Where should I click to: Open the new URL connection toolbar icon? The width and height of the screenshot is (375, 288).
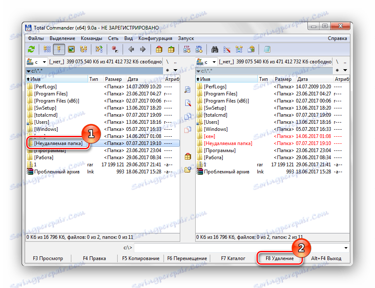199,49
